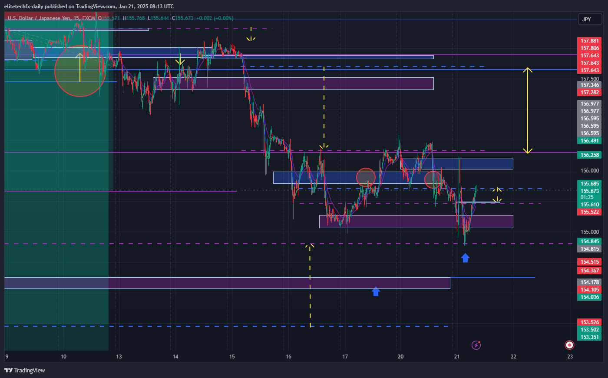
Task: Click the purple lightning bolt icon
Action: [x=476, y=345]
